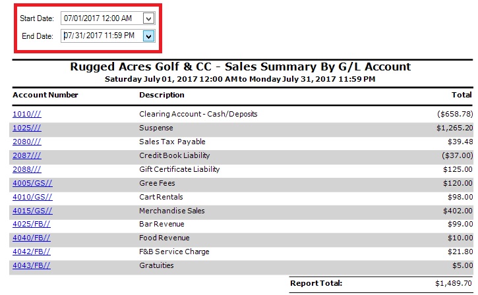Image resolution: width=478 pixels, height=295 pixels.
Task: Open account 1010/// Clearing Account link
Action: tap(26, 114)
